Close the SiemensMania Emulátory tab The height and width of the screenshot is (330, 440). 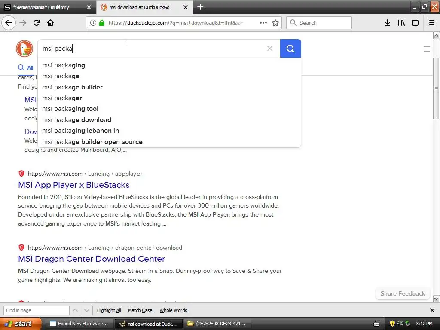[89, 7]
